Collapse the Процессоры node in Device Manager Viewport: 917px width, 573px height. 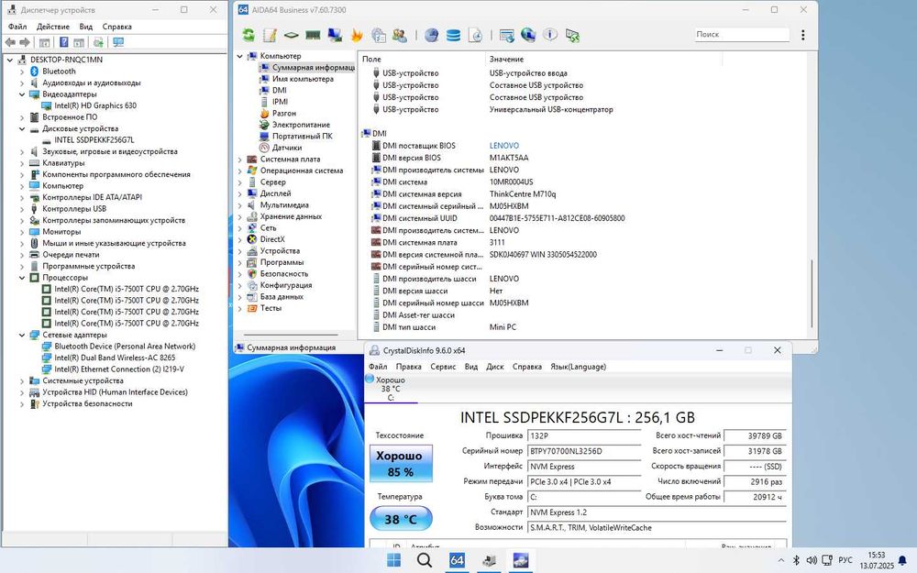(22, 278)
